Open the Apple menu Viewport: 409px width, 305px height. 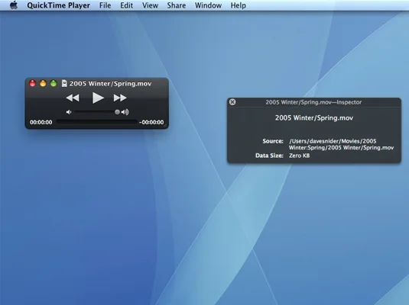pyautogui.click(x=14, y=5)
